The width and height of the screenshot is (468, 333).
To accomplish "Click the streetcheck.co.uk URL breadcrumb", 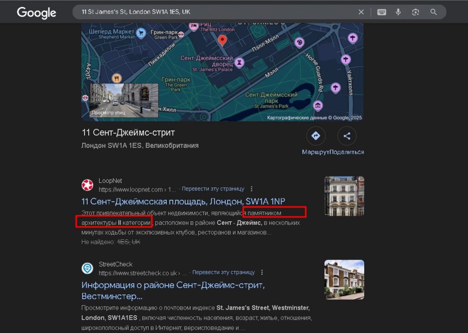I will 143,273.
